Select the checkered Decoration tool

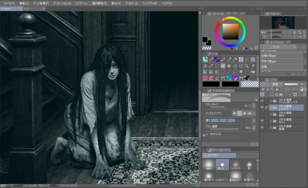[x=241, y=59]
